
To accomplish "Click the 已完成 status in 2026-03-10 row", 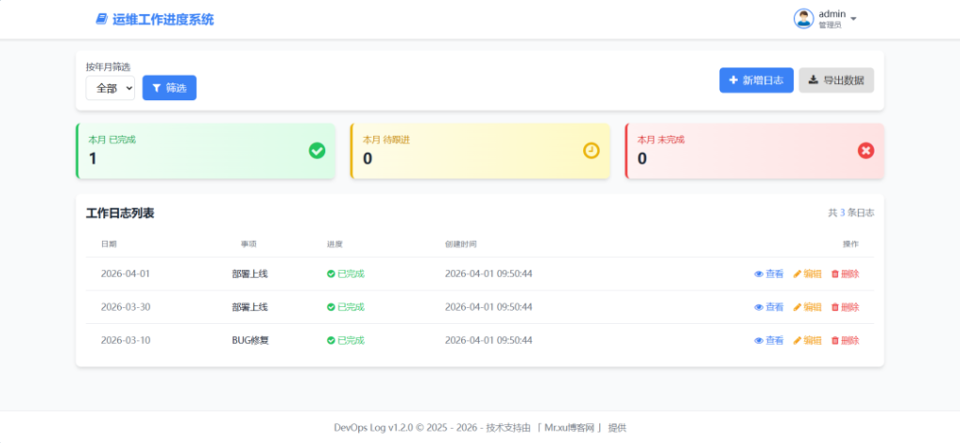I will 346,340.
